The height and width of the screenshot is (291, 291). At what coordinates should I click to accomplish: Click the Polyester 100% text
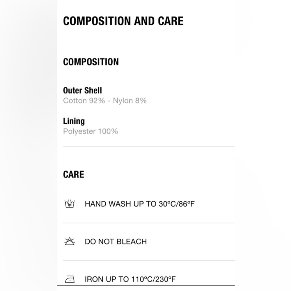[x=91, y=132]
